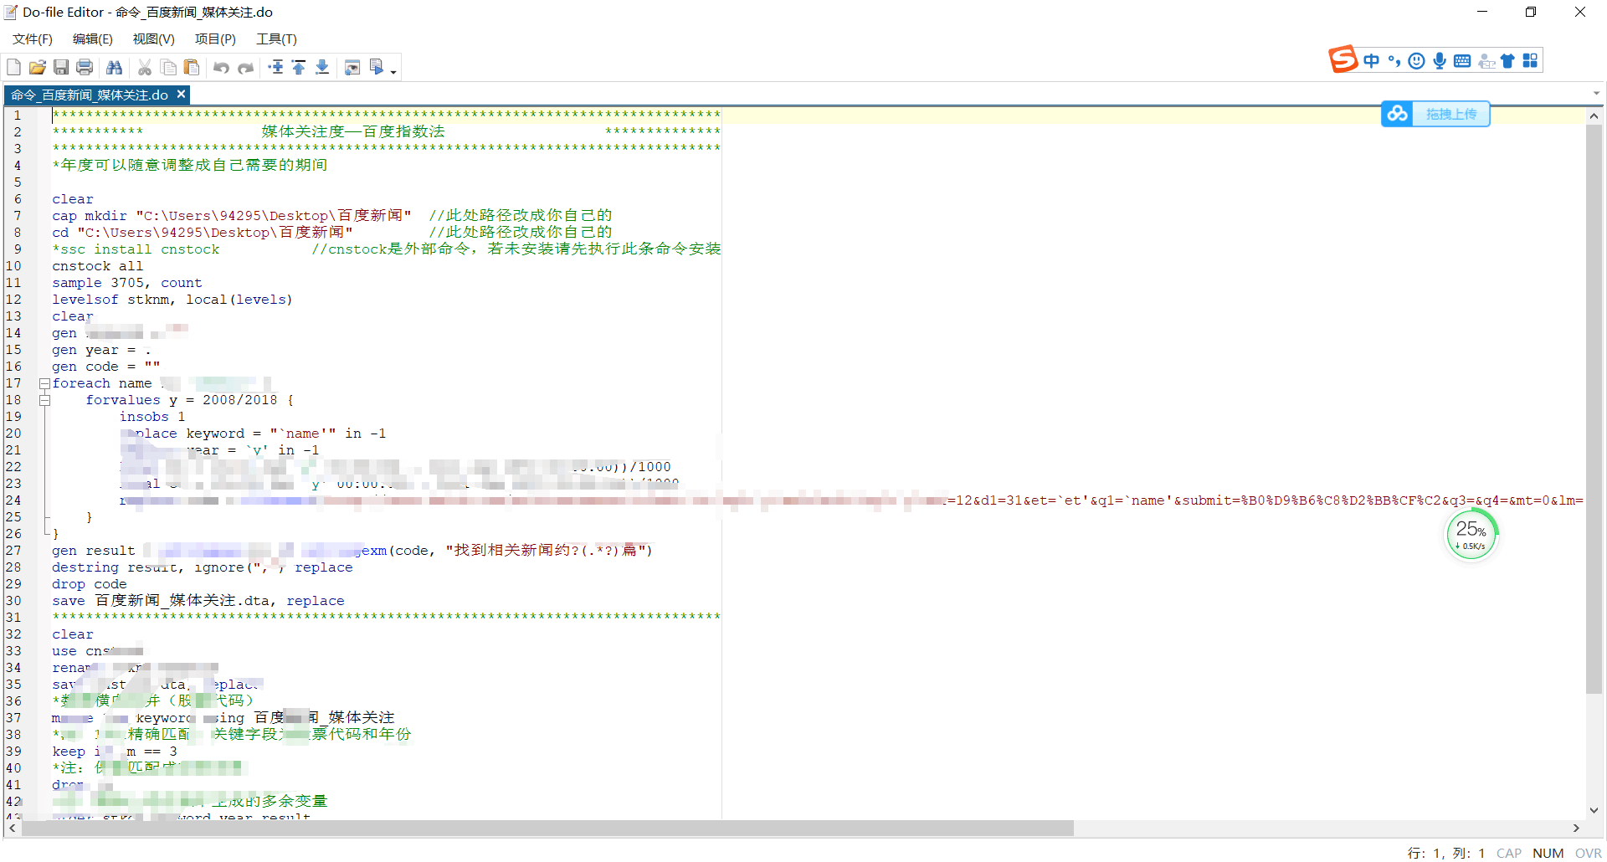This screenshot has width=1607, height=862.
Task: Click the NUM indicator in status bar
Action: [1548, 853]
